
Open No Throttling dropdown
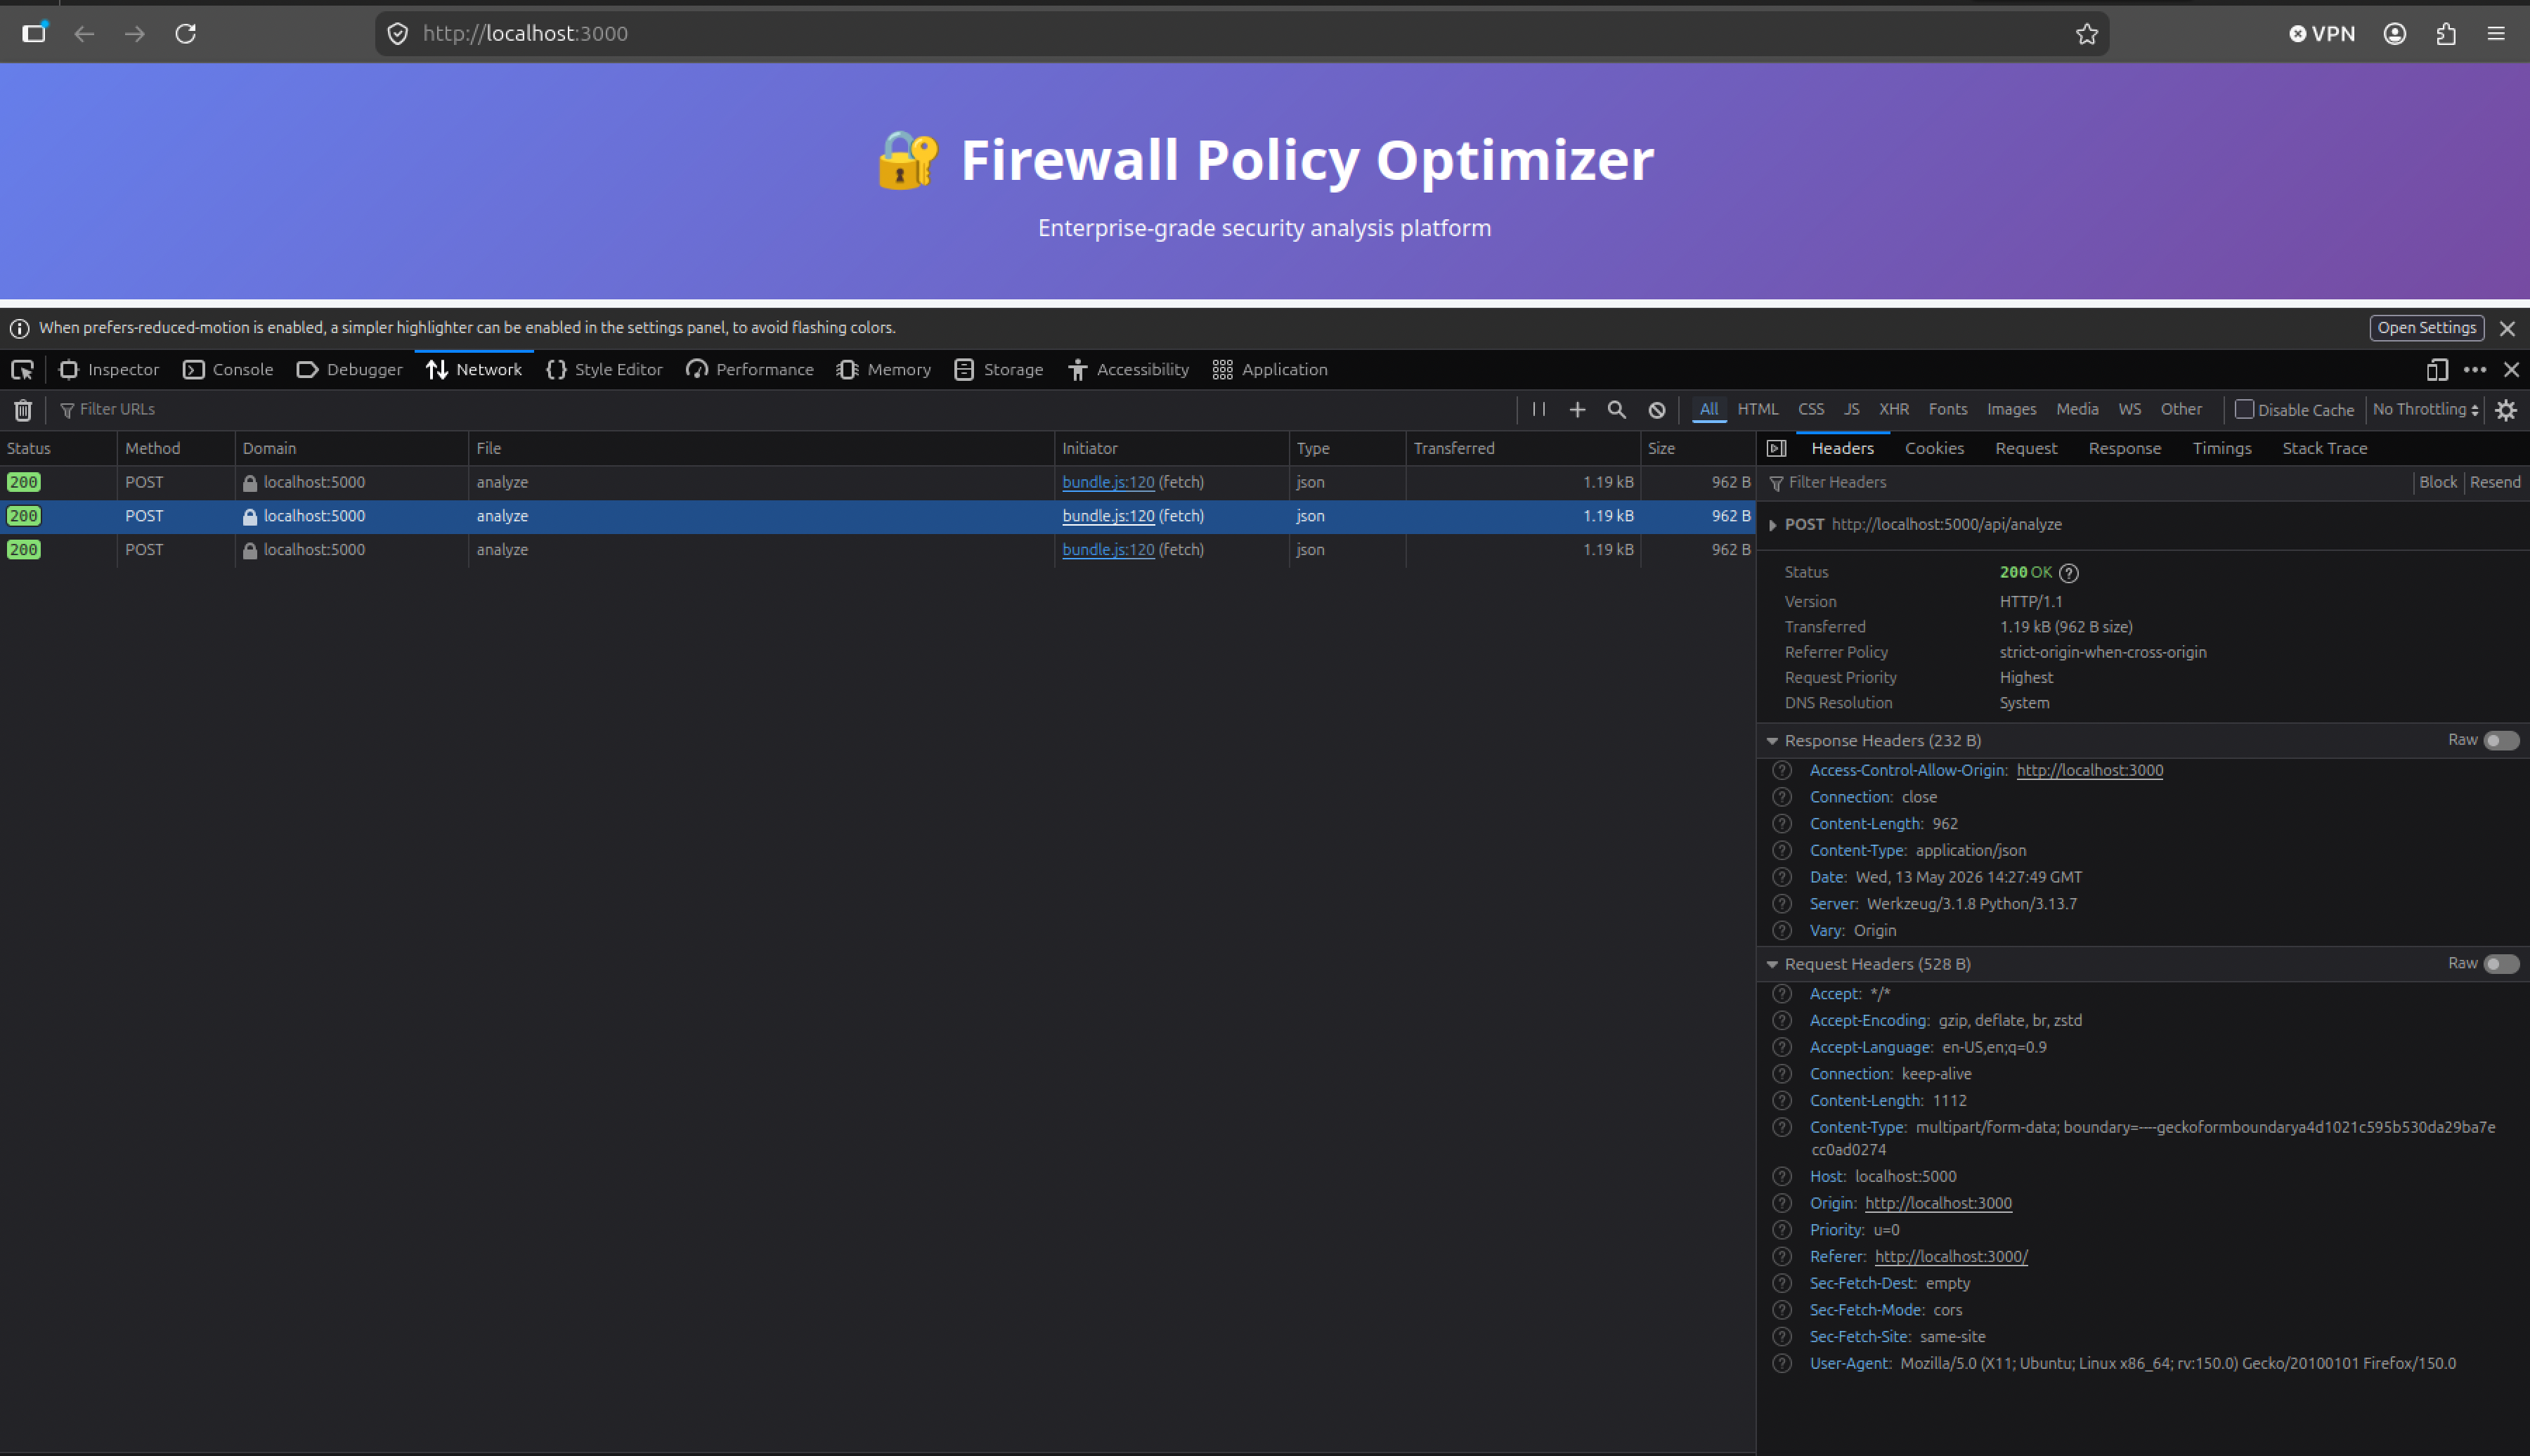coord(2426,409)
